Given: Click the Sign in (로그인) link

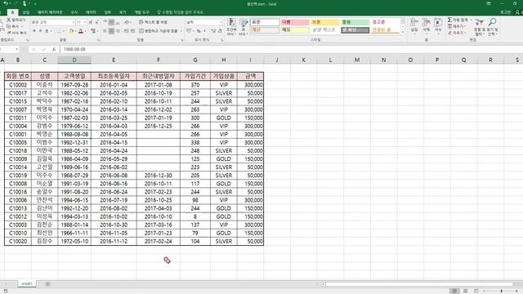Looking at the screenshot, I should pyautogui.click(x=505, y=12).
